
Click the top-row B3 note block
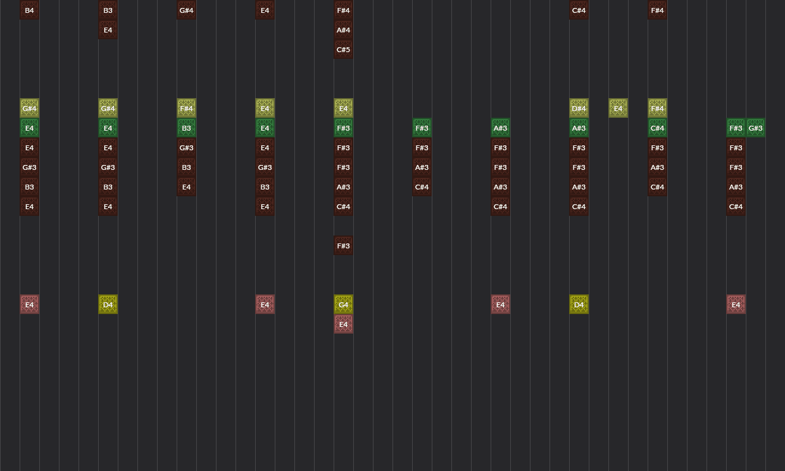click(x=108, y=10)
